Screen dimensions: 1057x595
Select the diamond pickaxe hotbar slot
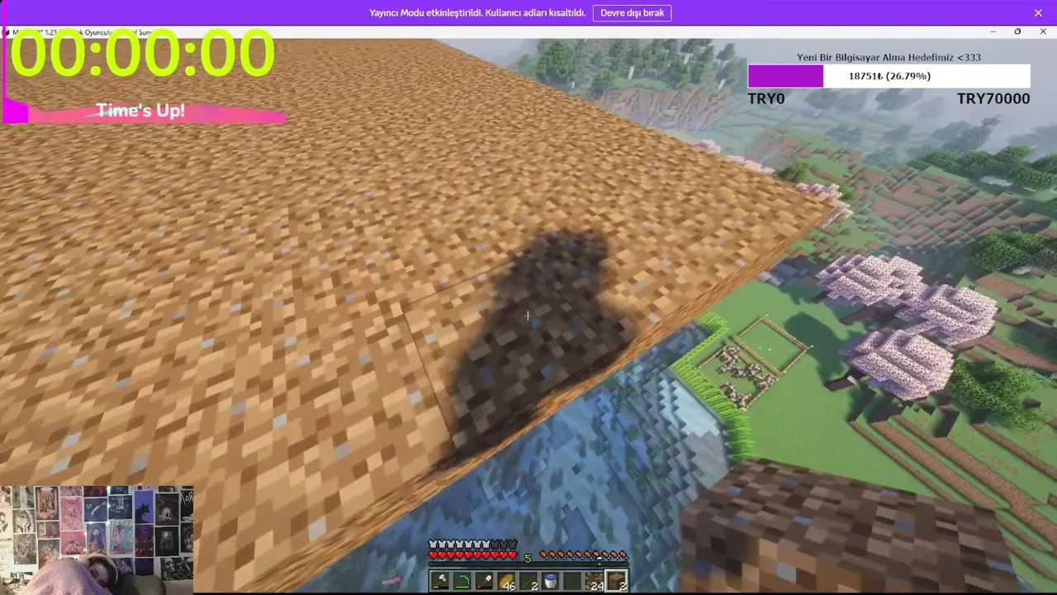pos(462,581)
